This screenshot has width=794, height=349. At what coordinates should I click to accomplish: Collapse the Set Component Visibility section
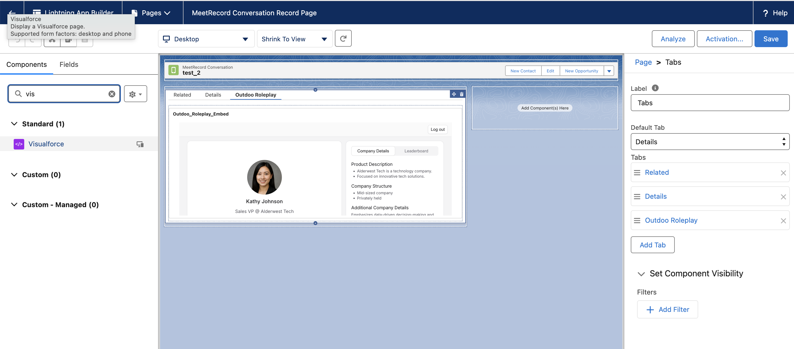tap(641, 274)
